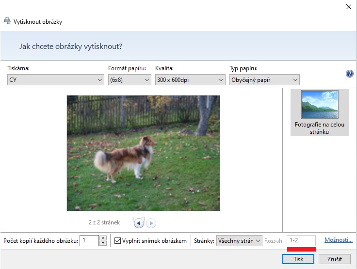This screenshot has height=269, width=357.
Task: Click Zrušit to cancel printing
Action: click(x=334, y=259)
